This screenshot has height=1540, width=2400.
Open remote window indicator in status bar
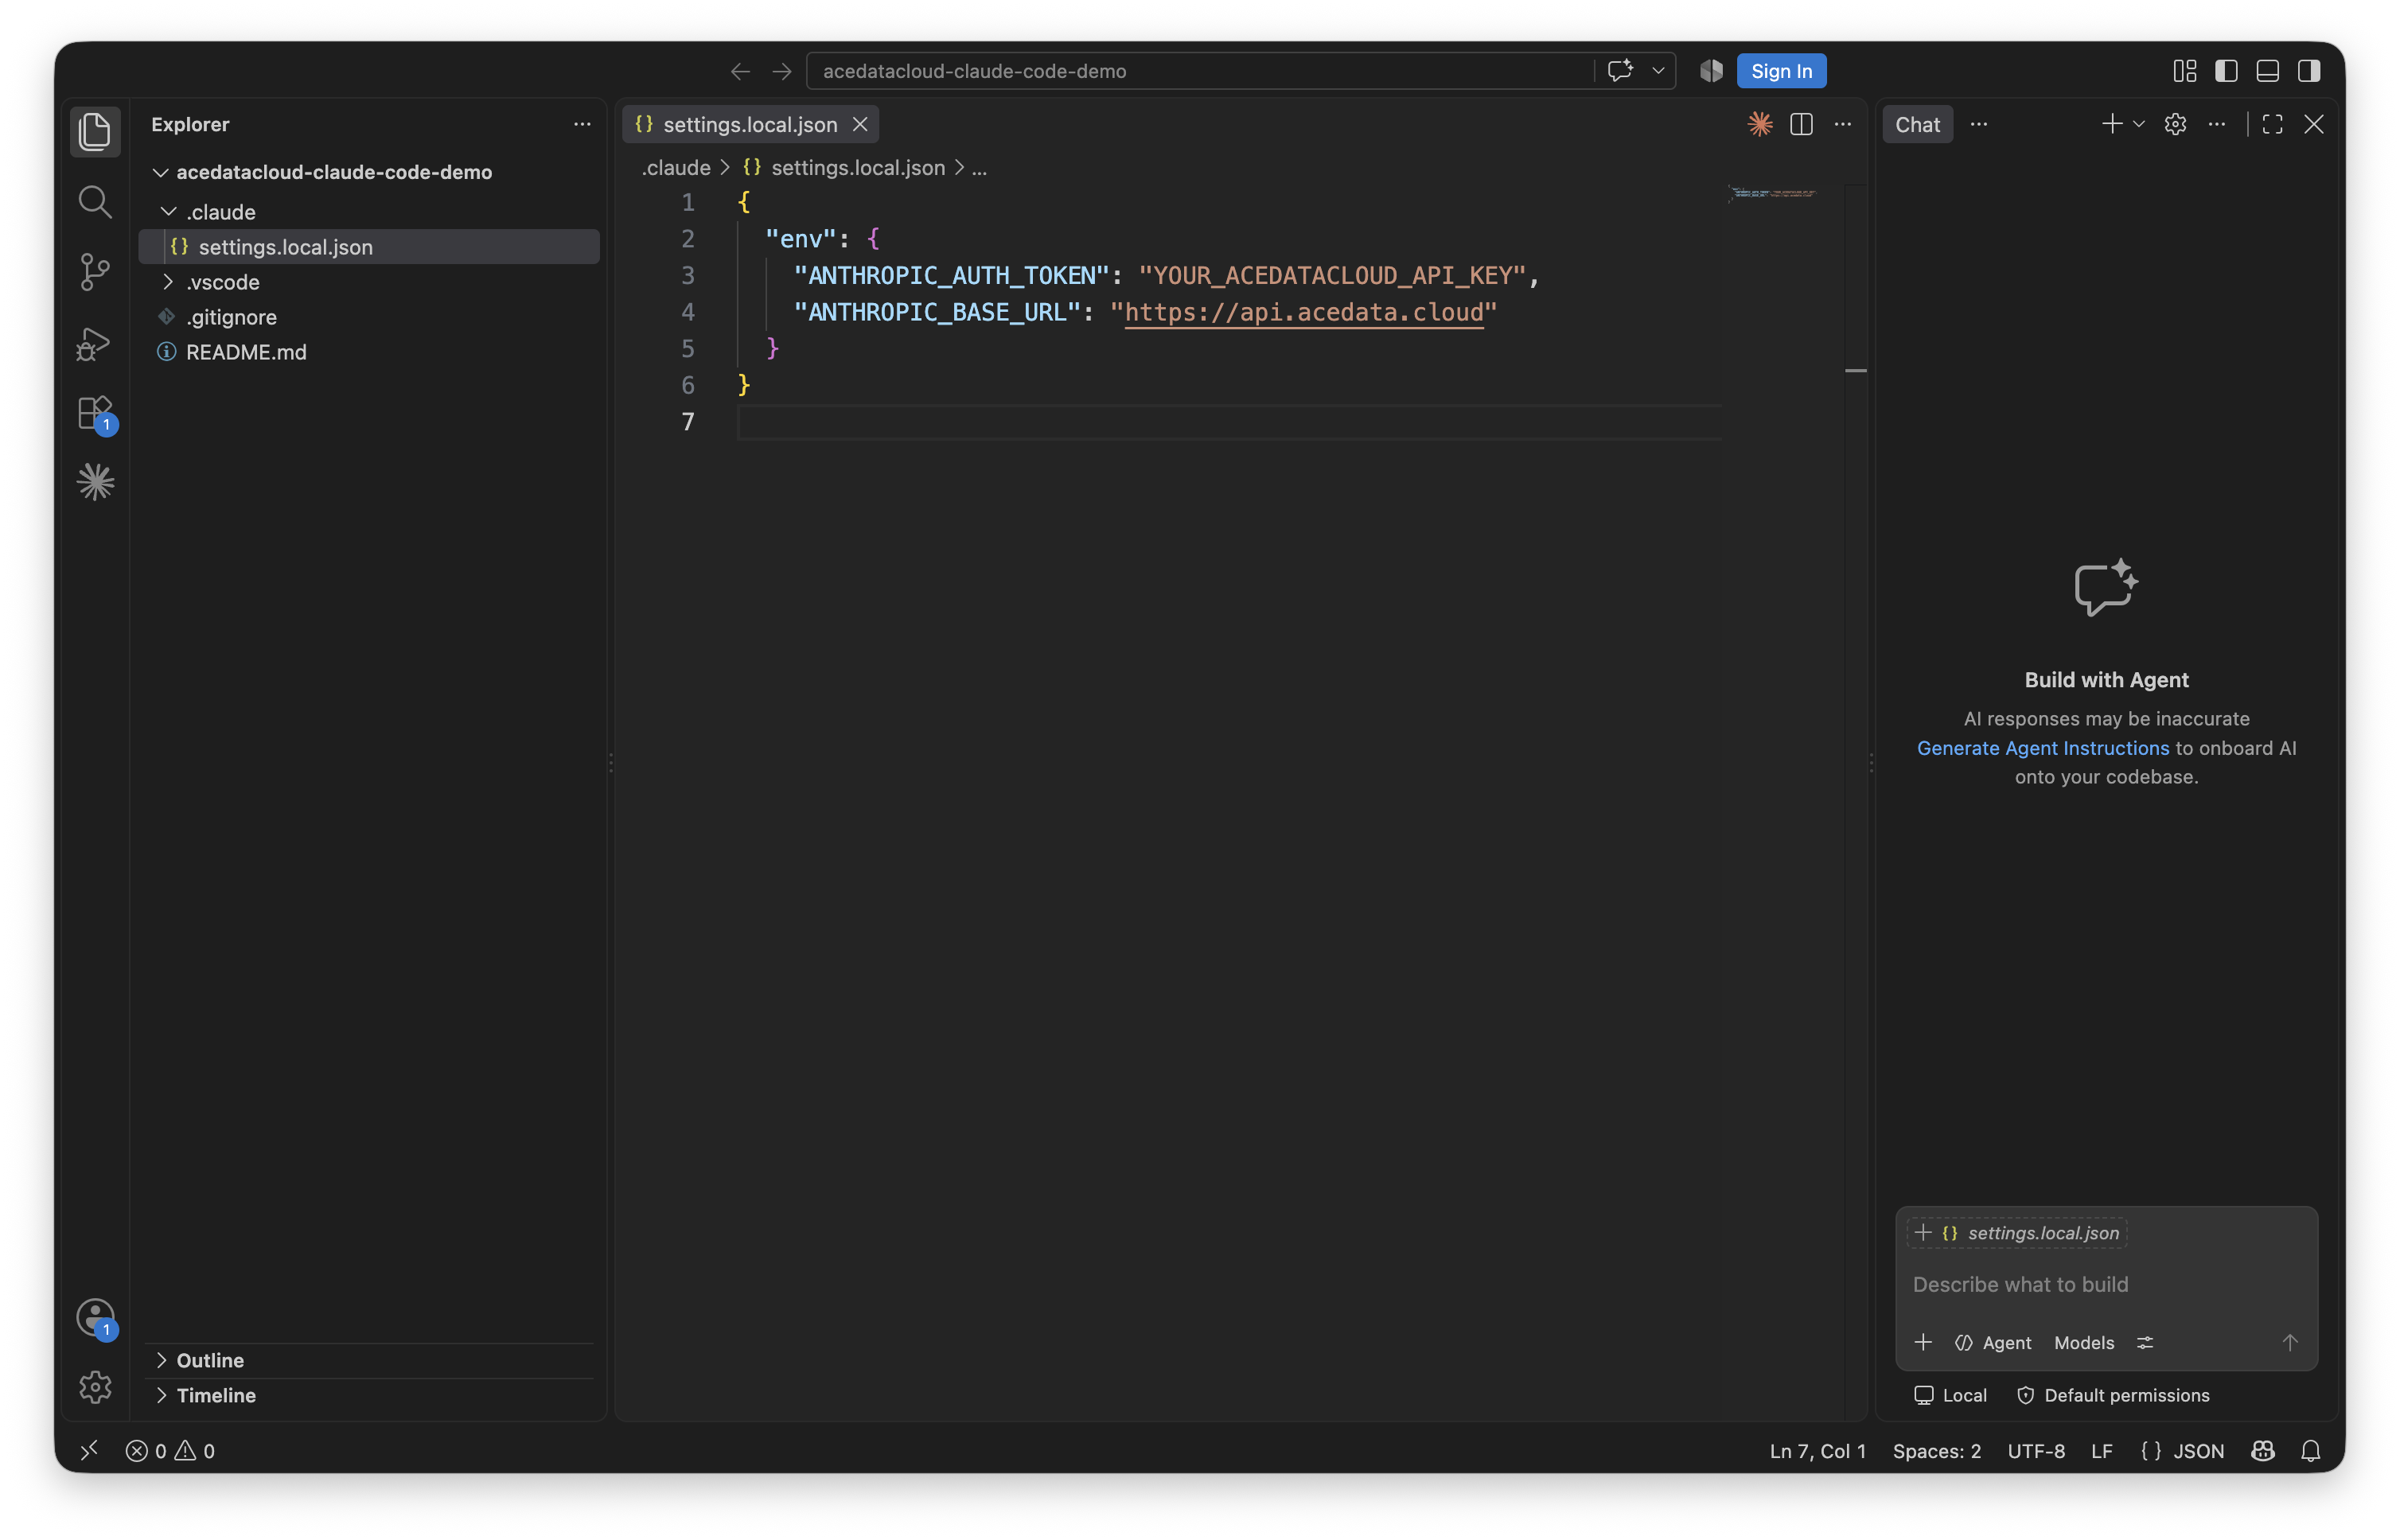pos(89,1450)
